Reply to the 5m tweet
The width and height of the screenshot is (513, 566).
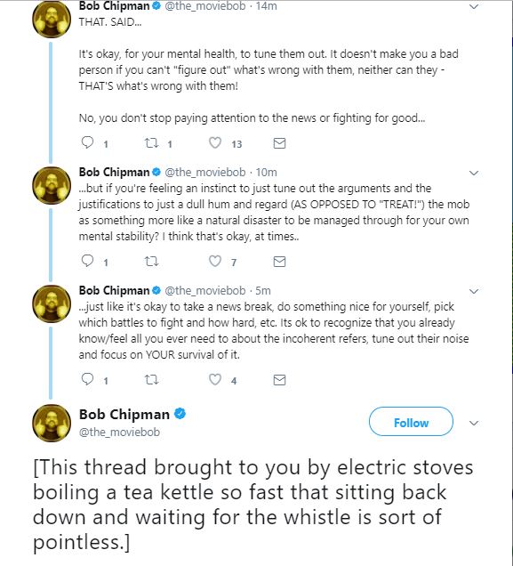click(87, 379)
